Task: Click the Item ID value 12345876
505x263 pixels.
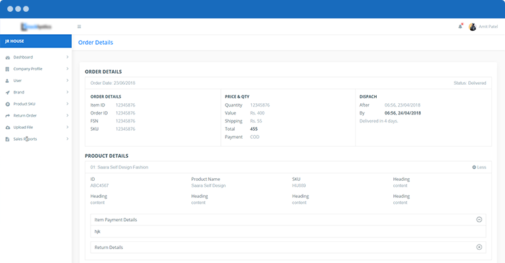Action: pos(126,105)
